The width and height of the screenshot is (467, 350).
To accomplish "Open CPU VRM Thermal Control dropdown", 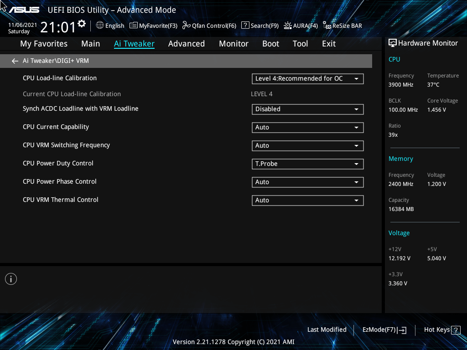I will tap(308, 201).
